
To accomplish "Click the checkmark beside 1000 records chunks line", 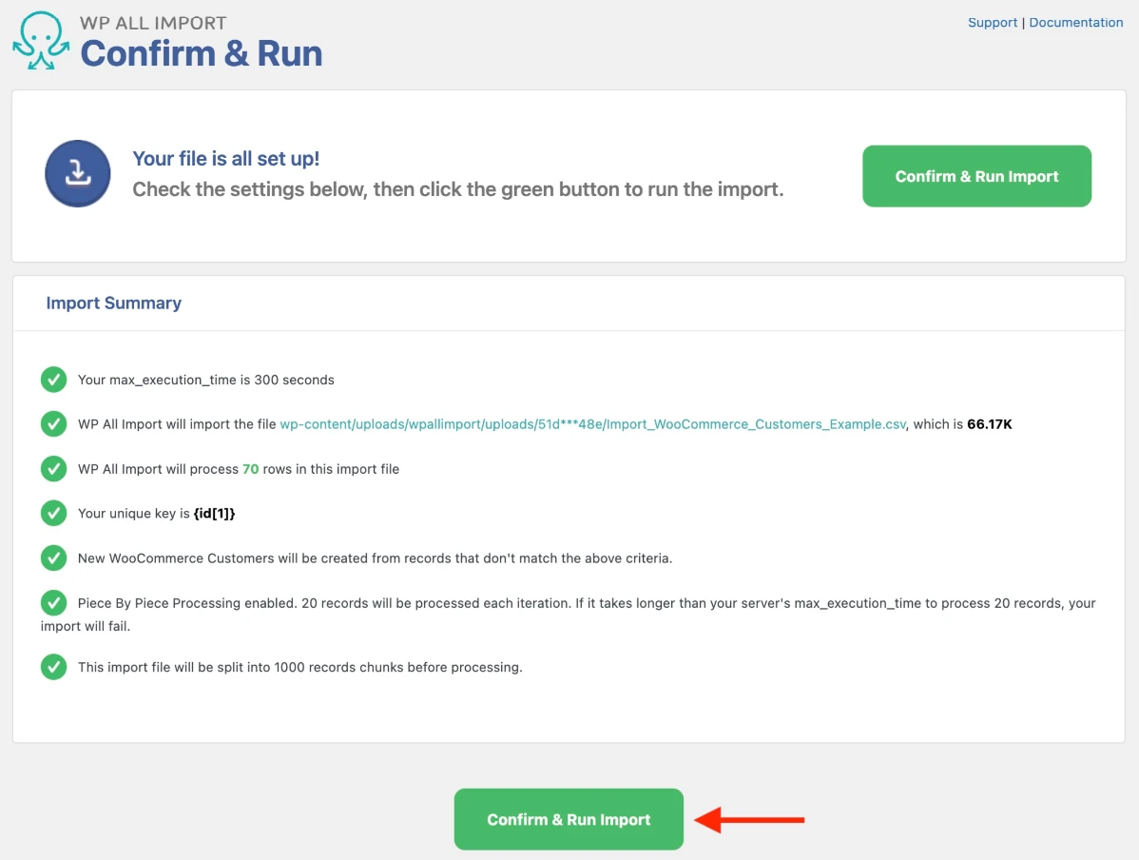I will point(54,667).
